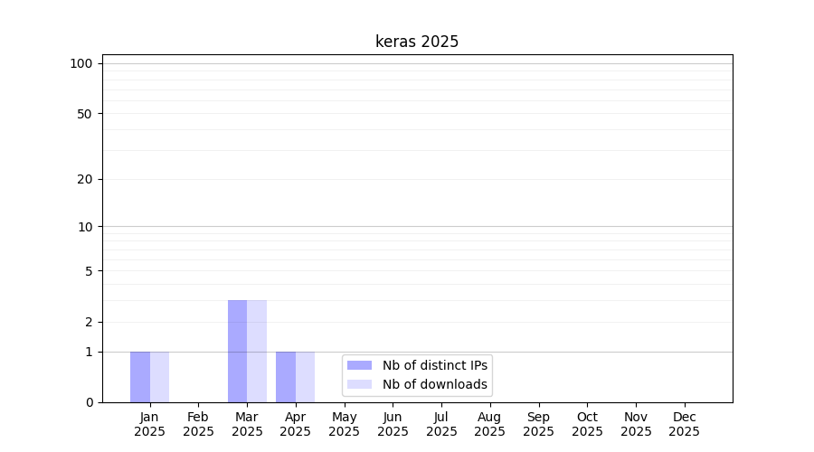Click the darker January distinct IPs bar
Screen dimensions: 814x452
pos(140,377)
